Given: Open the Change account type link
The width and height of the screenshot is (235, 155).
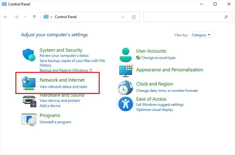Looking at the screenshot, I should [x=158, y=58].
